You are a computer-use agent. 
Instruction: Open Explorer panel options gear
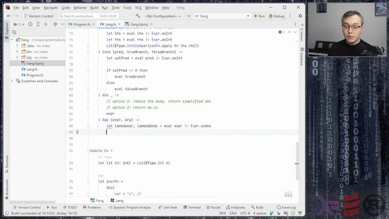click(x=55, y=24)
